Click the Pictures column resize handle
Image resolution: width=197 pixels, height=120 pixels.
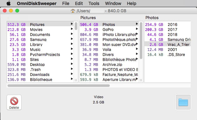point(141,80)
